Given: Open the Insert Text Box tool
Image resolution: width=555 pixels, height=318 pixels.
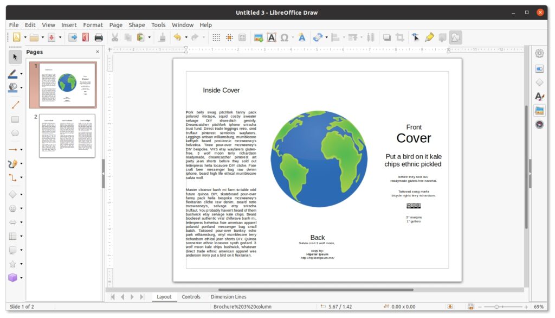Looking at the screenshot, I should (271, 37).
